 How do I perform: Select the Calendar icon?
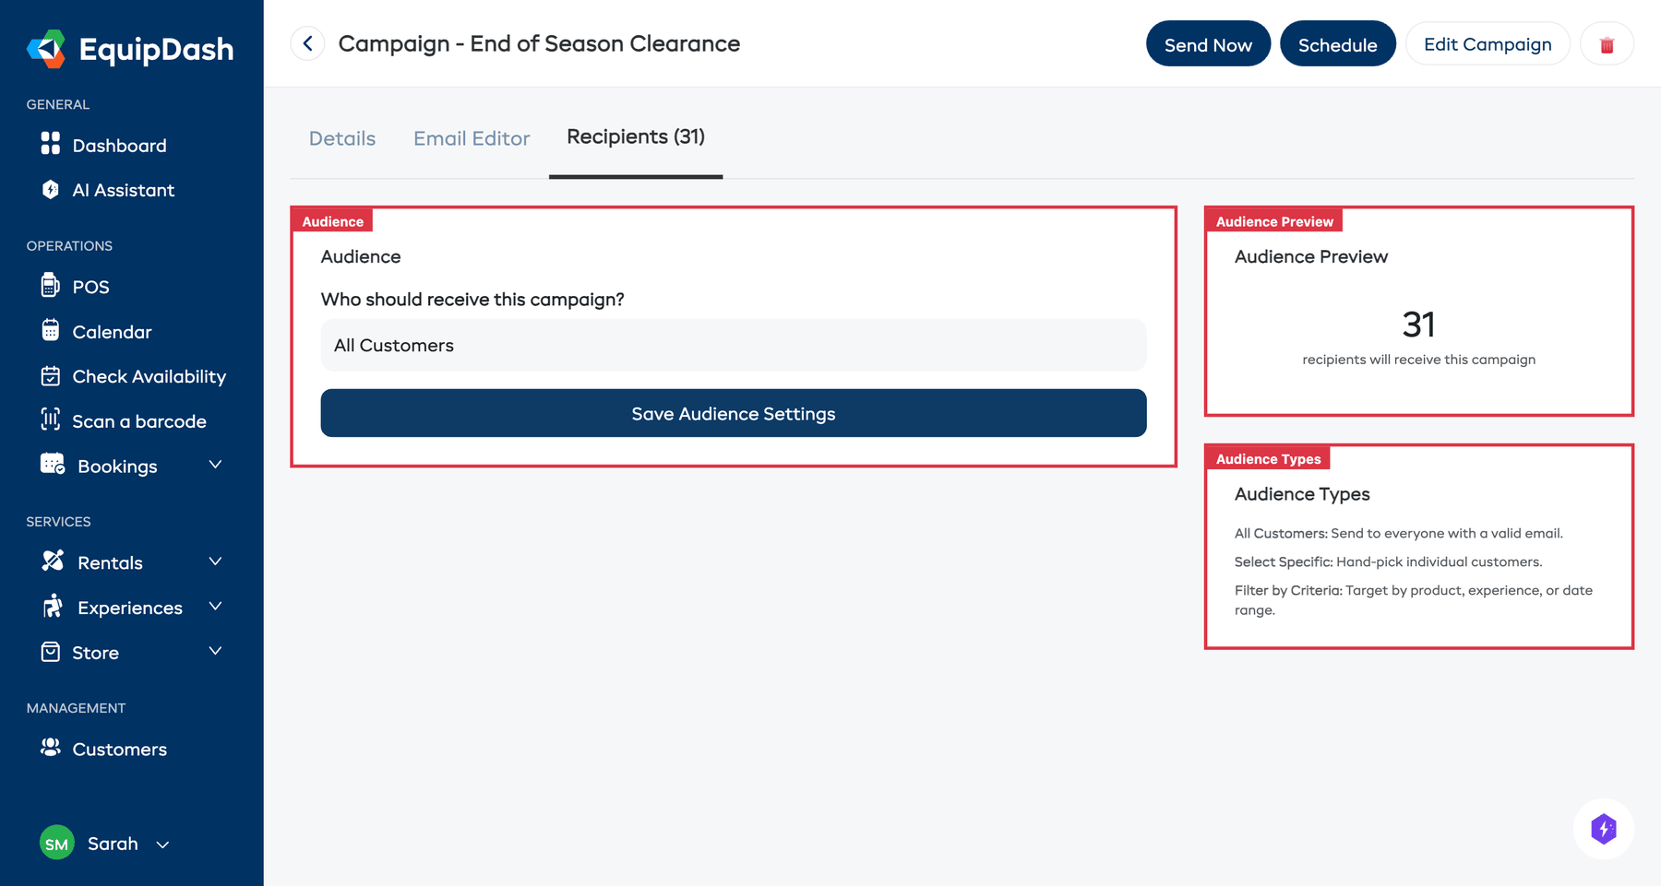click(51, 331)
